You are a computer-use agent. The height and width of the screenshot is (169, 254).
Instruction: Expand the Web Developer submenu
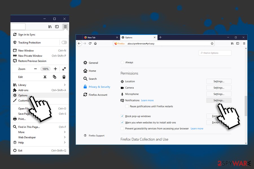(x=40, y=137)
